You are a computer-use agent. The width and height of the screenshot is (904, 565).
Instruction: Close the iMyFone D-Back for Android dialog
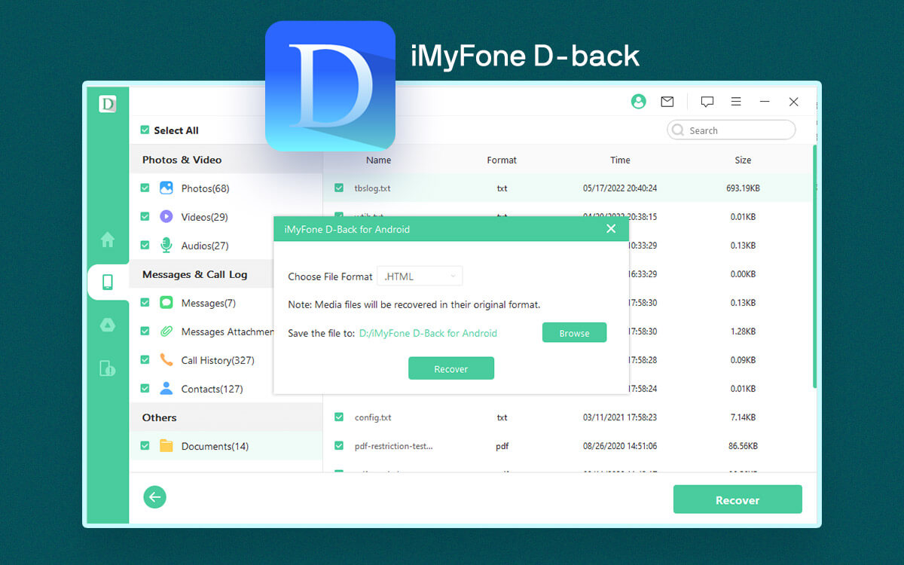(x=611, y=229)
